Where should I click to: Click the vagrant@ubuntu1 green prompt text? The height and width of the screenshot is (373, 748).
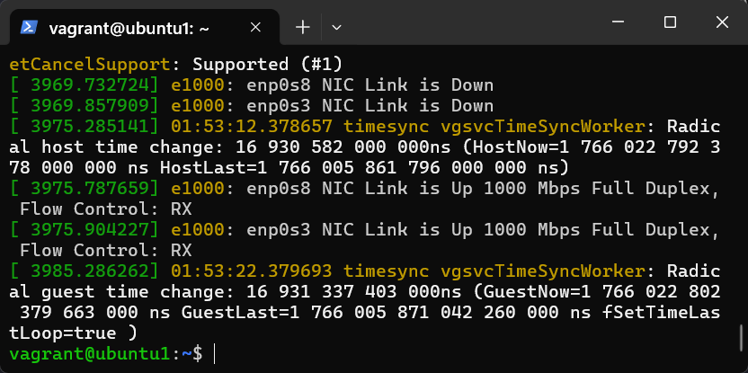pyautogui.click(x=91, y=354)
